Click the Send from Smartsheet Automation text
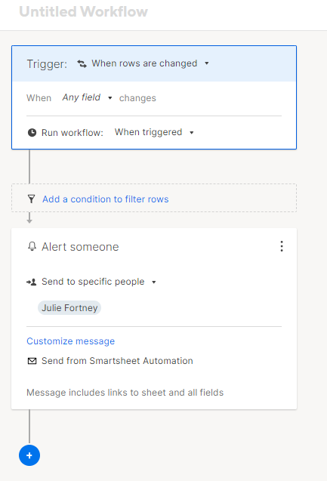Screen dimensions: 327x481 point(117,361)
